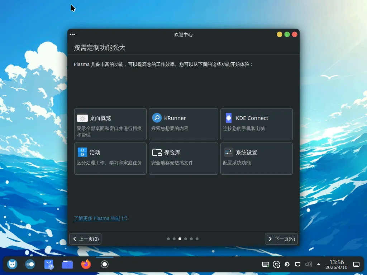This screenshot has height=275, width=367.
Task: Click the 按需定制功能强大 heading
Action: click(x=100, y=48)
